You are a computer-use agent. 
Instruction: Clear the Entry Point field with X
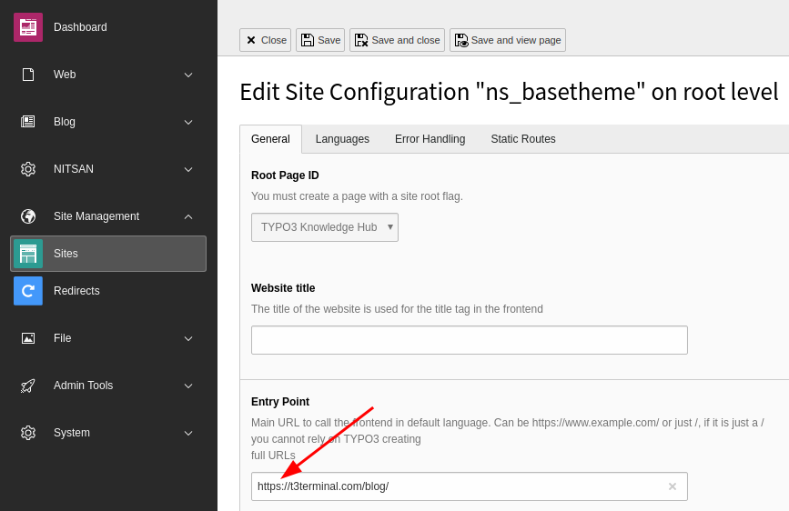pos(673,486)
